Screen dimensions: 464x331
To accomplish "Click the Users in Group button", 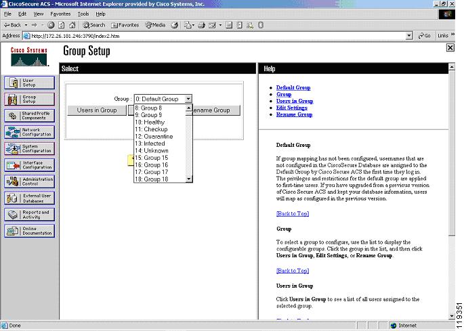I will click(97, 110).
